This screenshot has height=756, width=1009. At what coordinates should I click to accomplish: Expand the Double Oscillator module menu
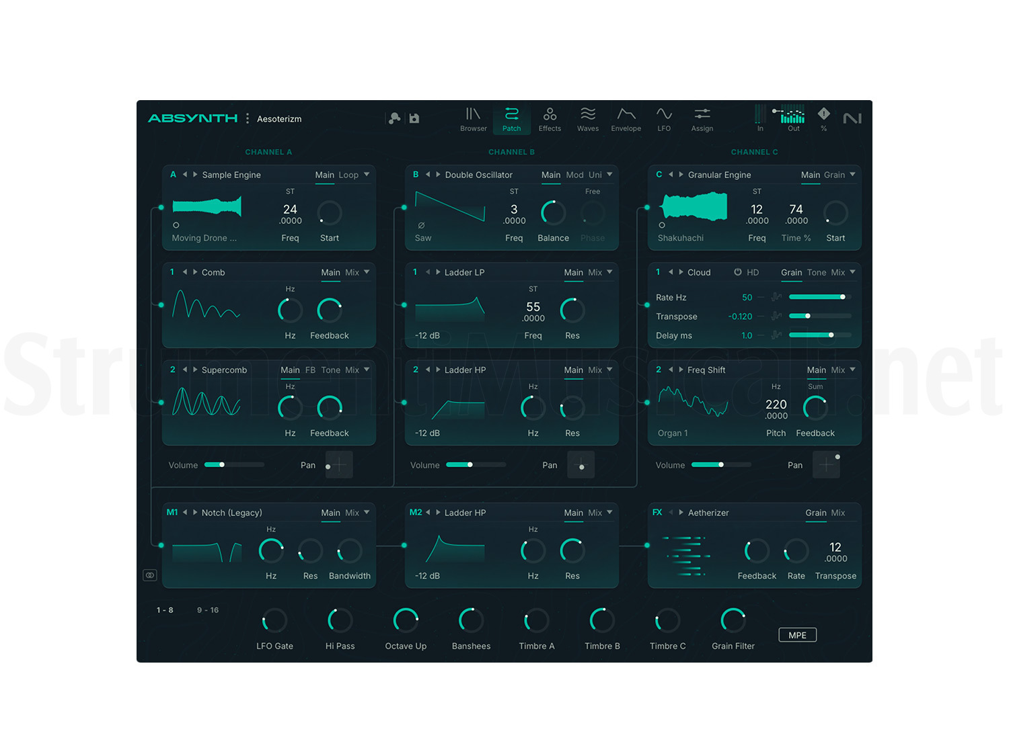[609, 175]
